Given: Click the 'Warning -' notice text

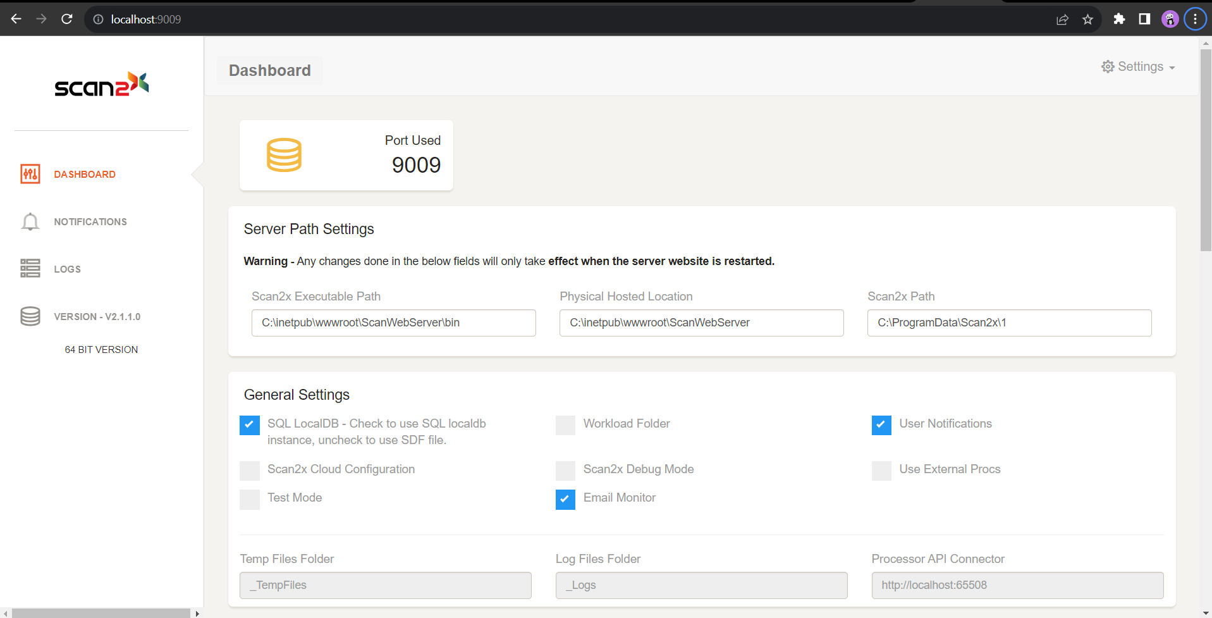Looking at the screenshot, I should pyautogui.click(x=269, y=261).
